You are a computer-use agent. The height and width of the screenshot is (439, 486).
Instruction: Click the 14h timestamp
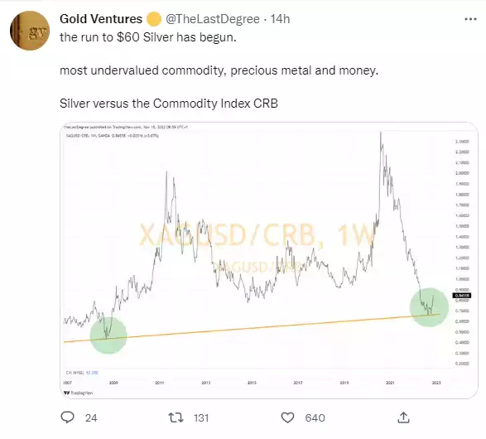pyautogui.click(x=280, y=19)
